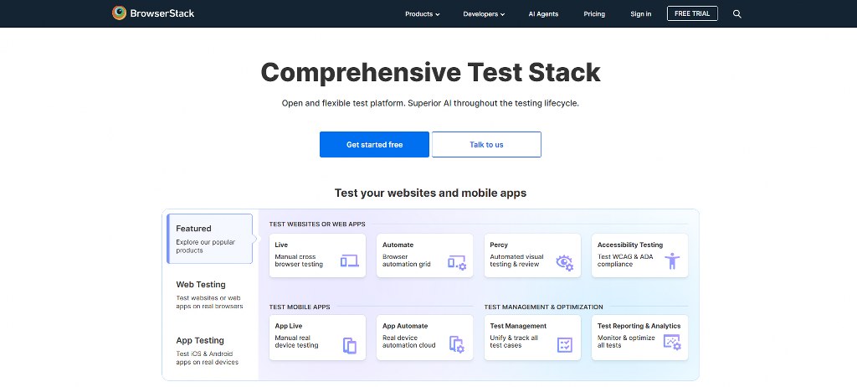Click the App Automate card's phone gear icon

(x=457, y=344)
